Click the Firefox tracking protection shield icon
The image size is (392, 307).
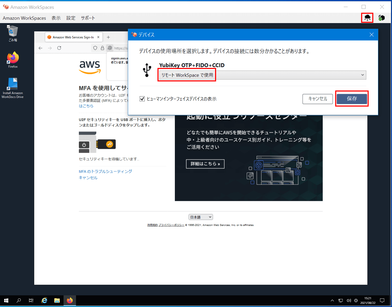[x=95, y=48]
